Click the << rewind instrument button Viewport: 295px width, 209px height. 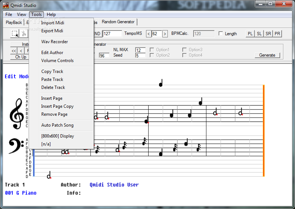(x=14, y=51)
